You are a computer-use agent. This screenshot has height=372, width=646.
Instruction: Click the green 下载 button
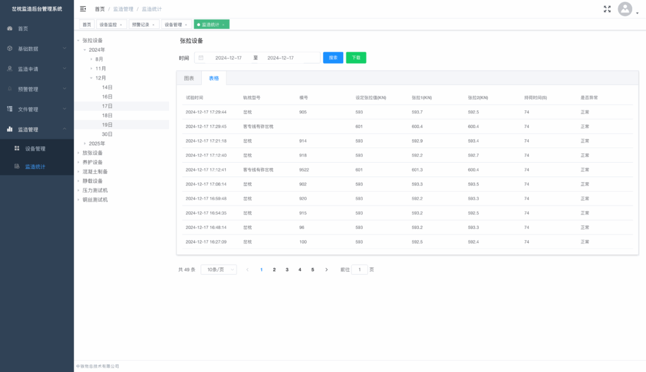pyautogui.click(x=356, y=57)
